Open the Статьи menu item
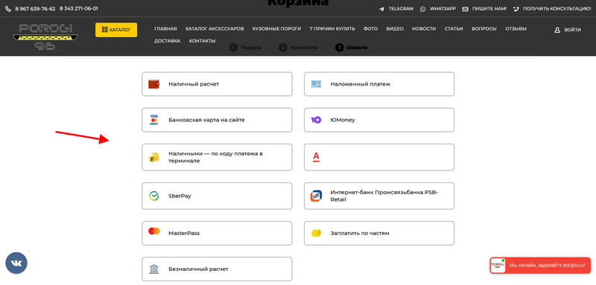Screen dimensions: 596x285 [x=454, y=29]
